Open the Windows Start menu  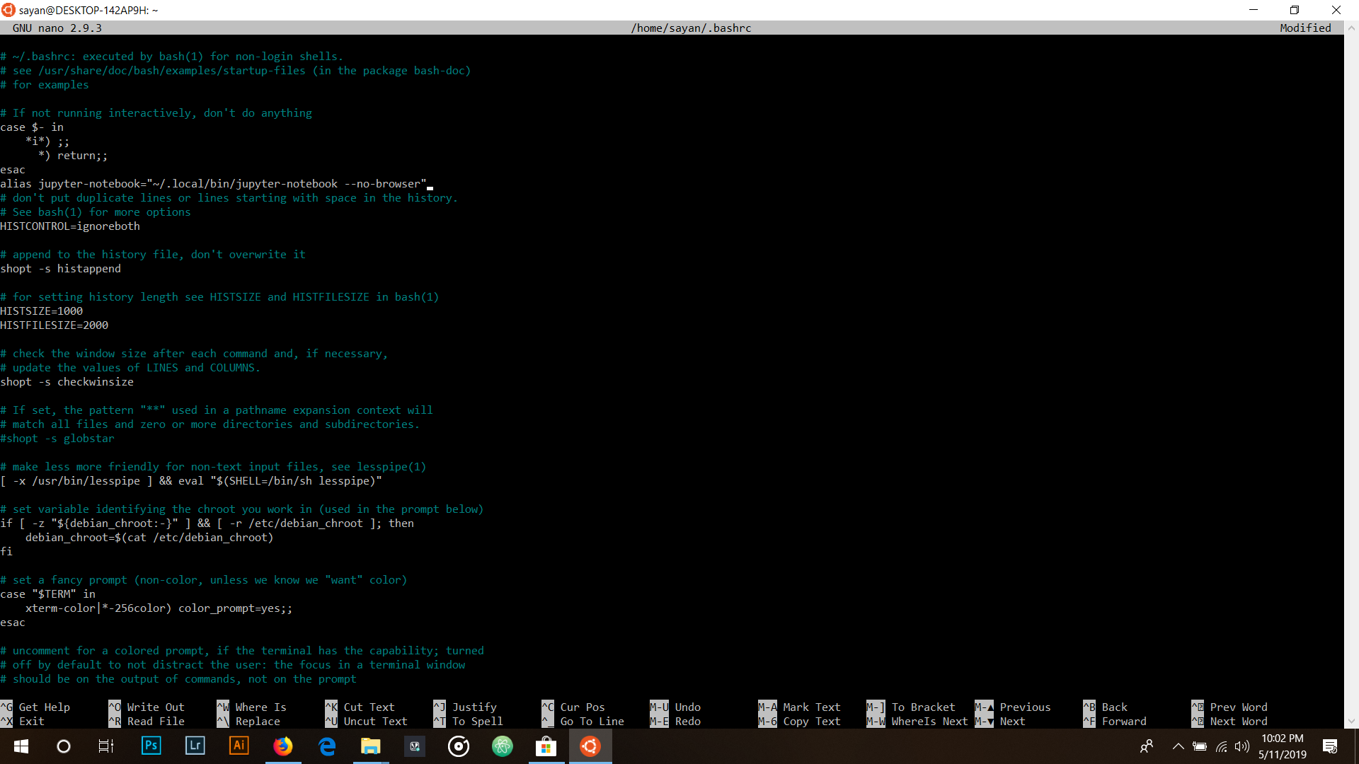pos(21,746)
